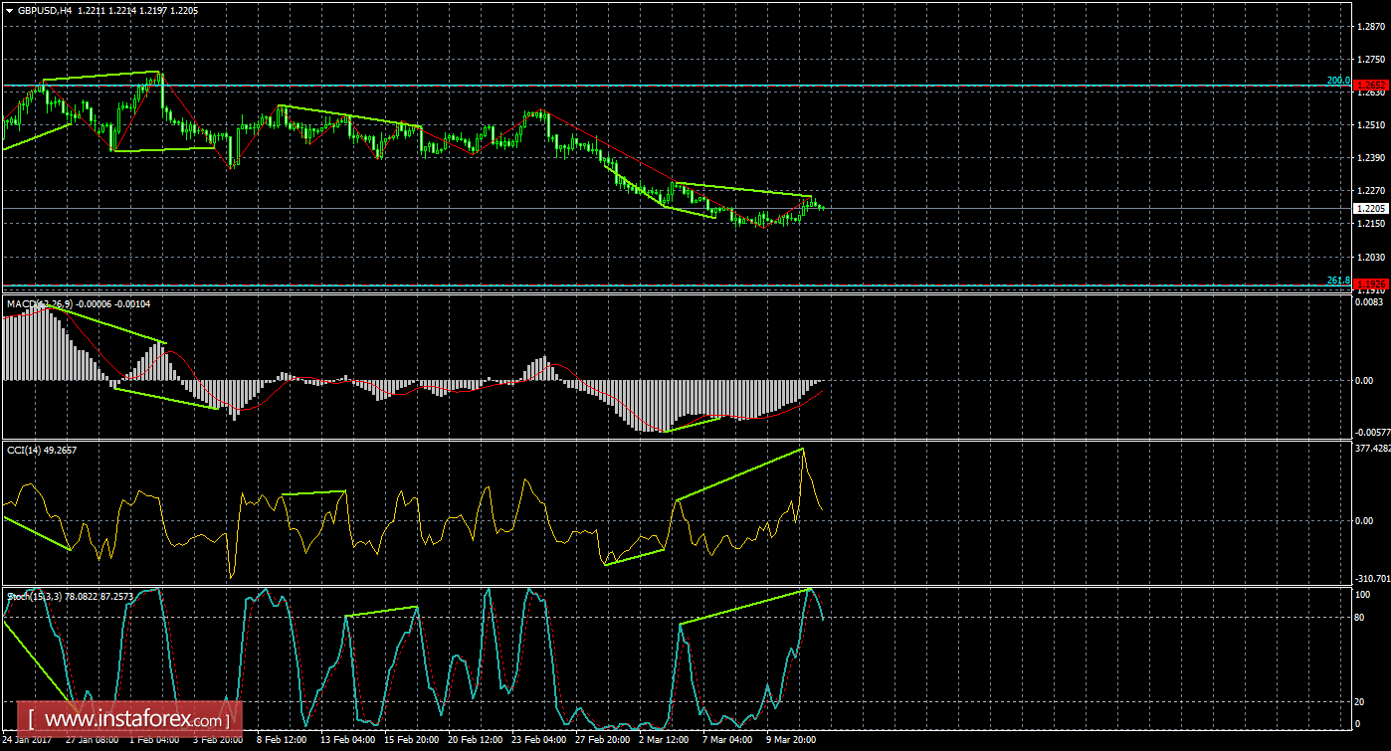Click the CCI 377.4283 scale value
1391x751 pixels.
click(x=1372, y=449)
